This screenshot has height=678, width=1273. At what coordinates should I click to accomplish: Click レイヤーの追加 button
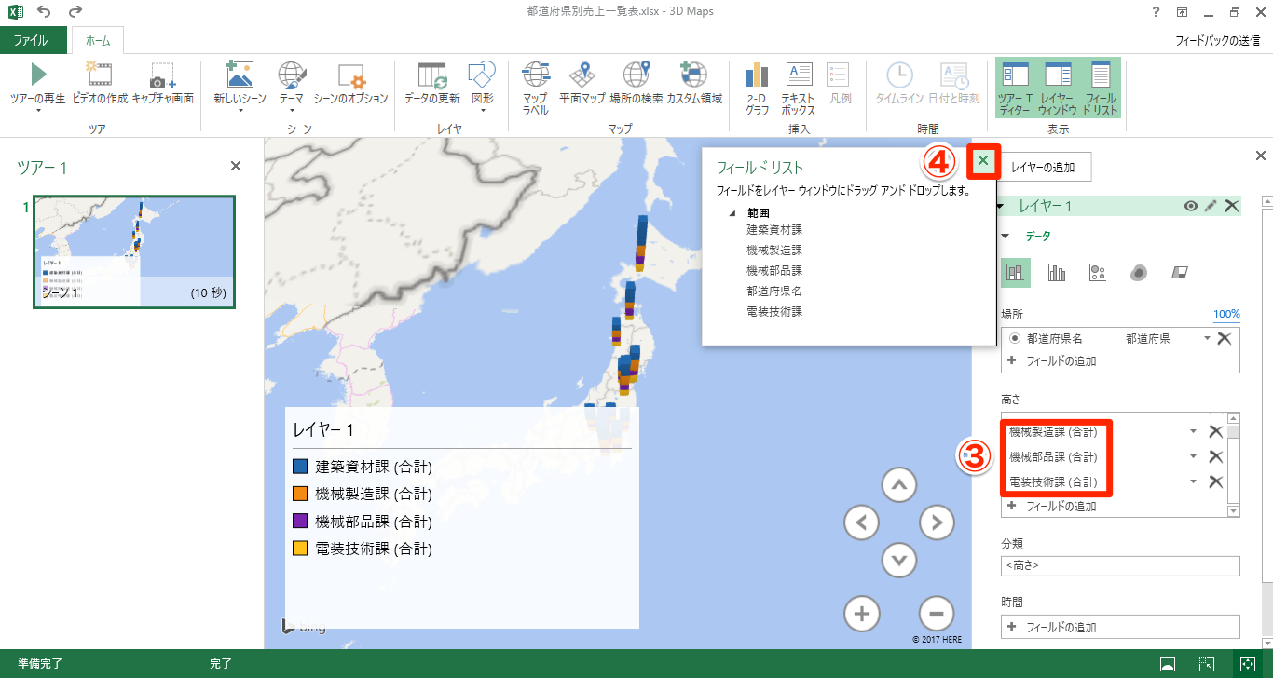[1043, 168]
